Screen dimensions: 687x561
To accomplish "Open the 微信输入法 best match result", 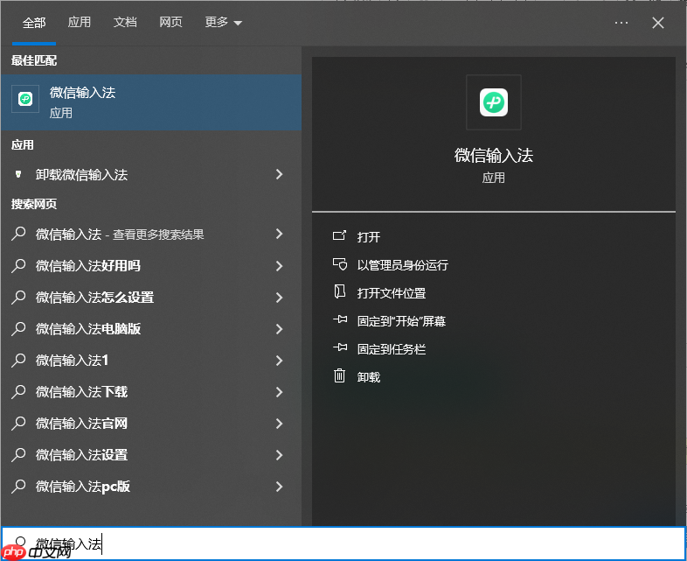I will coord(150,102).
